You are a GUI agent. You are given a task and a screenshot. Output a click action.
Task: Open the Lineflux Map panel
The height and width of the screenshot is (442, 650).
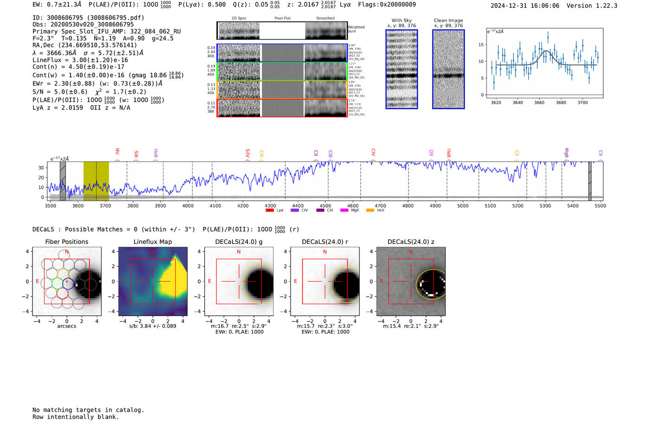(x=153, y=282)
